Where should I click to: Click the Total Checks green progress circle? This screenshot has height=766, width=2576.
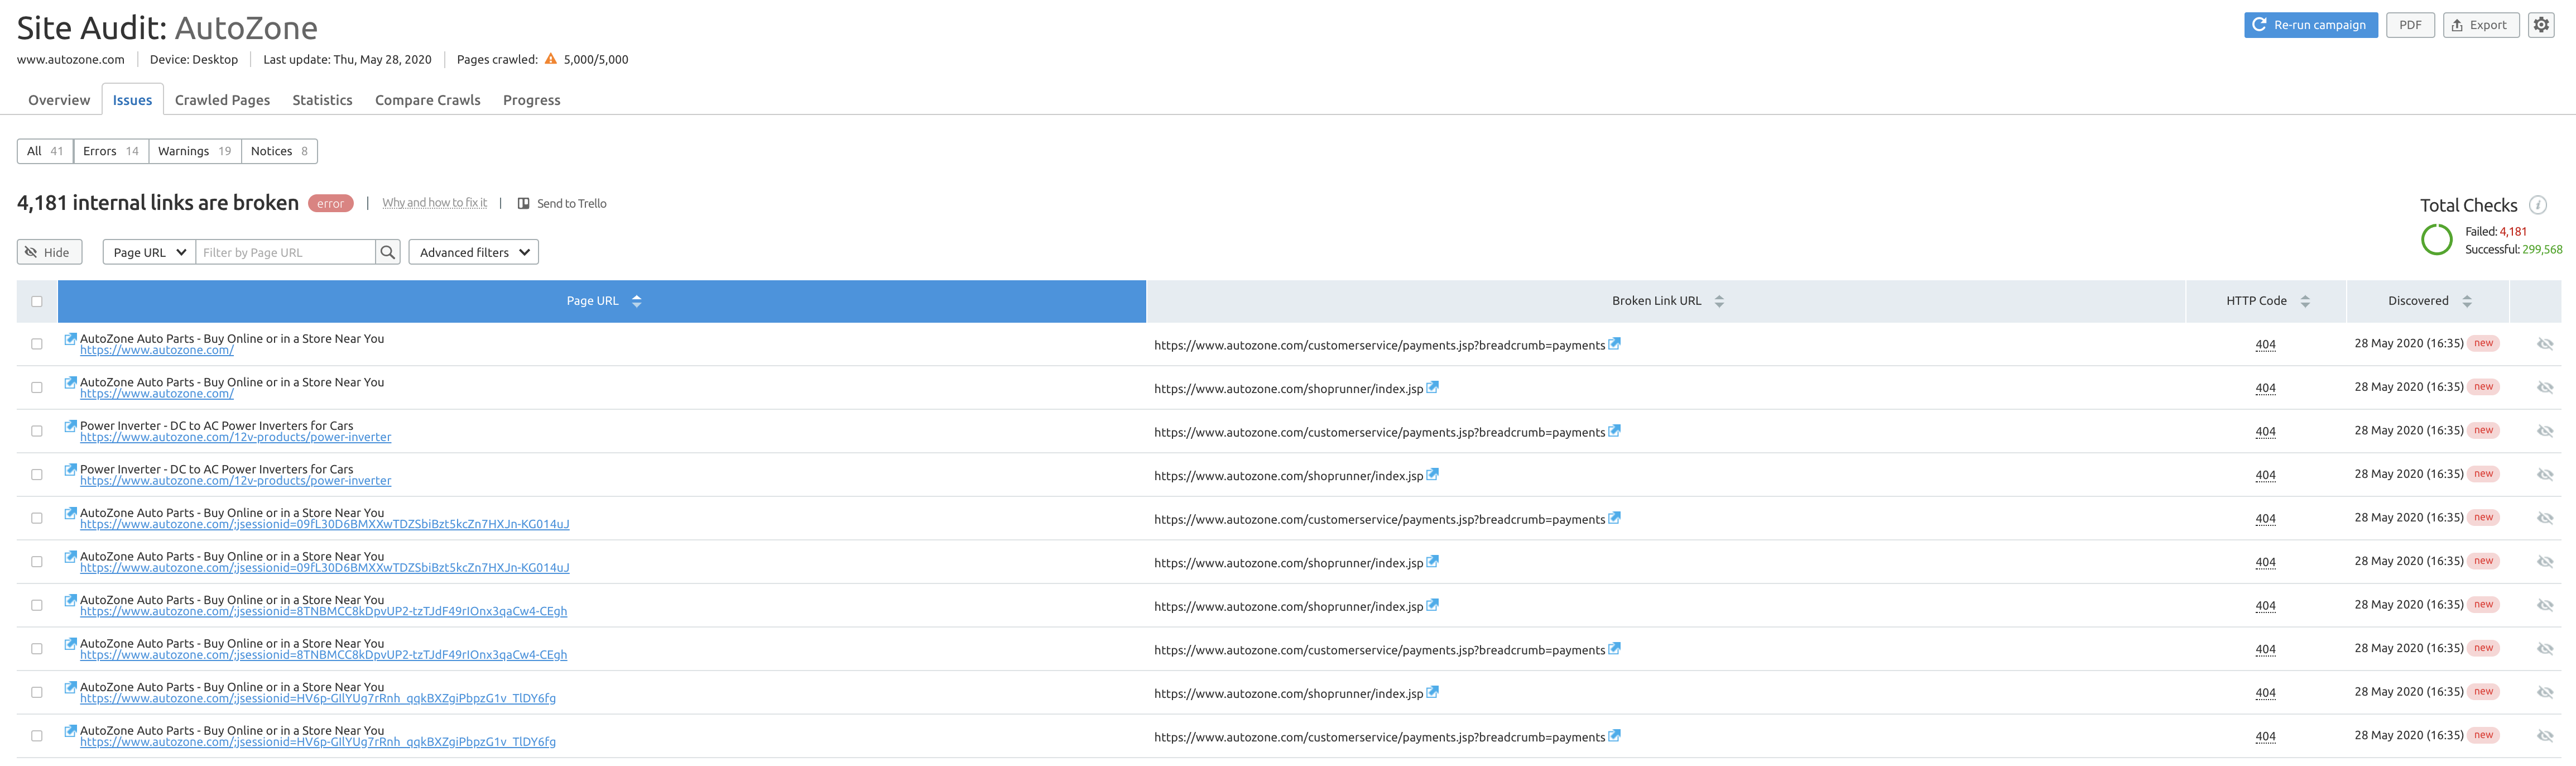coord(2437,239)
